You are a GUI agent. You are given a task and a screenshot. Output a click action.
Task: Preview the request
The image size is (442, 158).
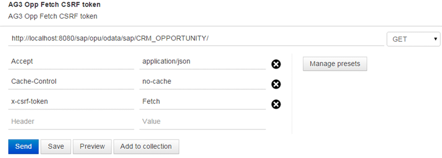(x=92, y=147)
